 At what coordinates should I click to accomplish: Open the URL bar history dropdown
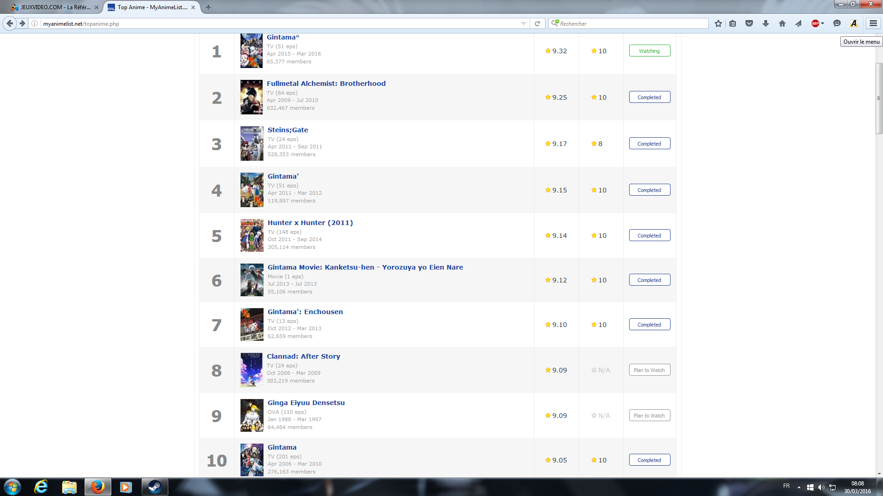pos(523,23)
